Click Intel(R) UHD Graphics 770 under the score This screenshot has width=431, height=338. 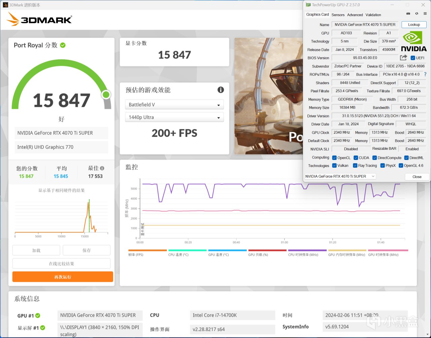point(61,147)
